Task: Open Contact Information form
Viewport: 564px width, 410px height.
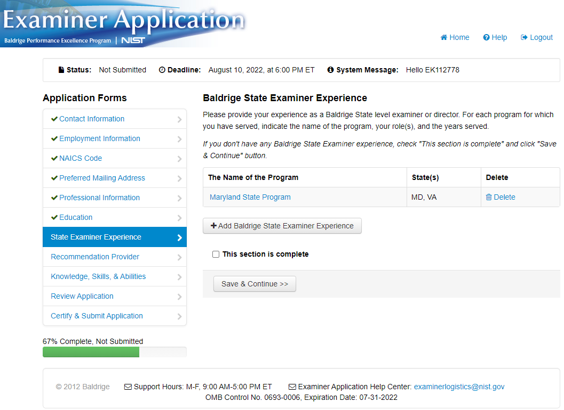Action: coord(114,119)
